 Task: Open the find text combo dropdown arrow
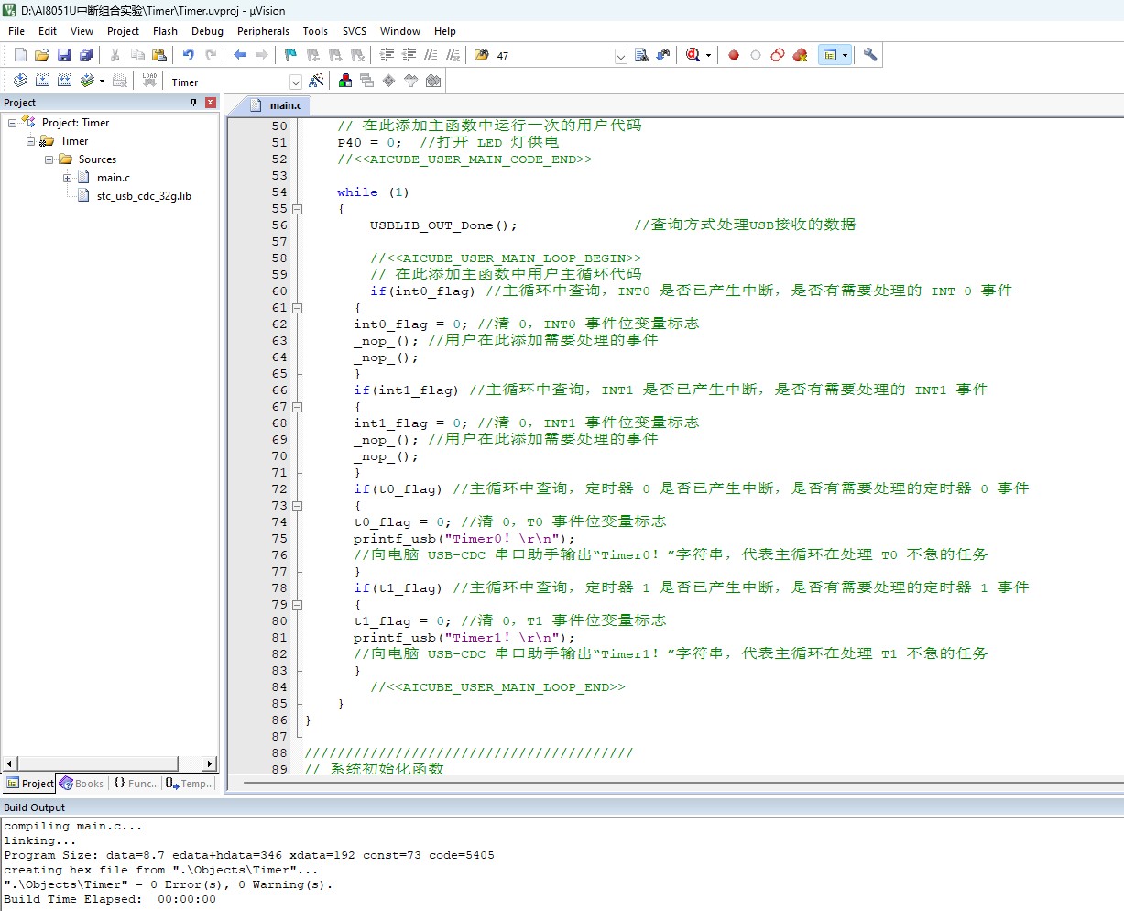click(x=620, y=56)
